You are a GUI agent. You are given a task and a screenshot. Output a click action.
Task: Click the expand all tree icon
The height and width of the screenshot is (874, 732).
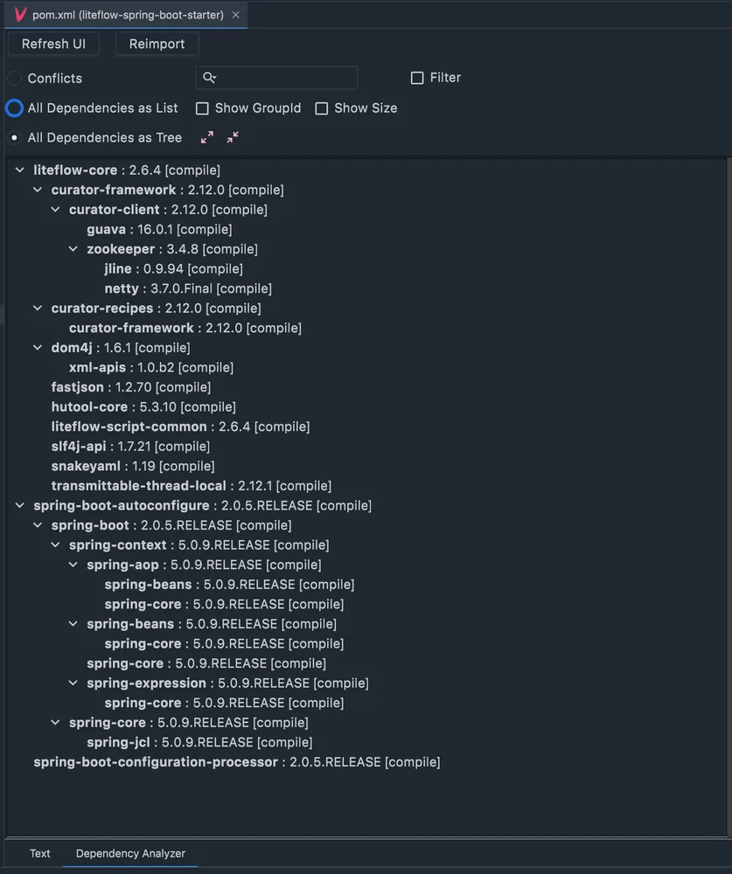click(x=207, y=137)
